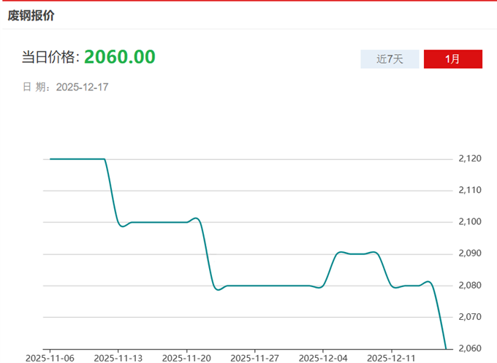Screen dimensions: 497x363
Task: Click the date text 2025-12-17
Action: (82, 87)
